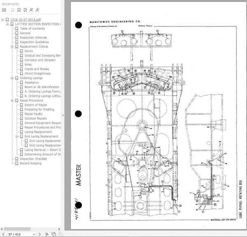247x237 pixels.
Task: Click the panel collapse handle arrow
Action: coord(63,116)
